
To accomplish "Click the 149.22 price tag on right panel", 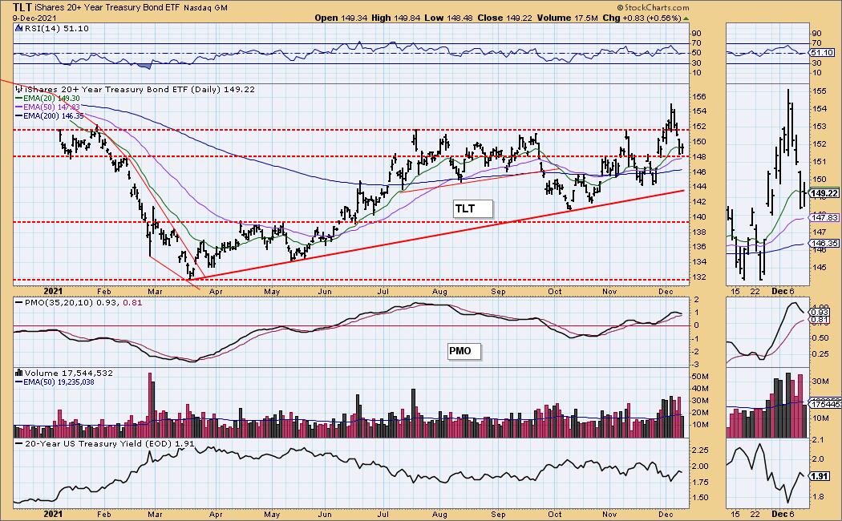I will (x=824, y=193).
